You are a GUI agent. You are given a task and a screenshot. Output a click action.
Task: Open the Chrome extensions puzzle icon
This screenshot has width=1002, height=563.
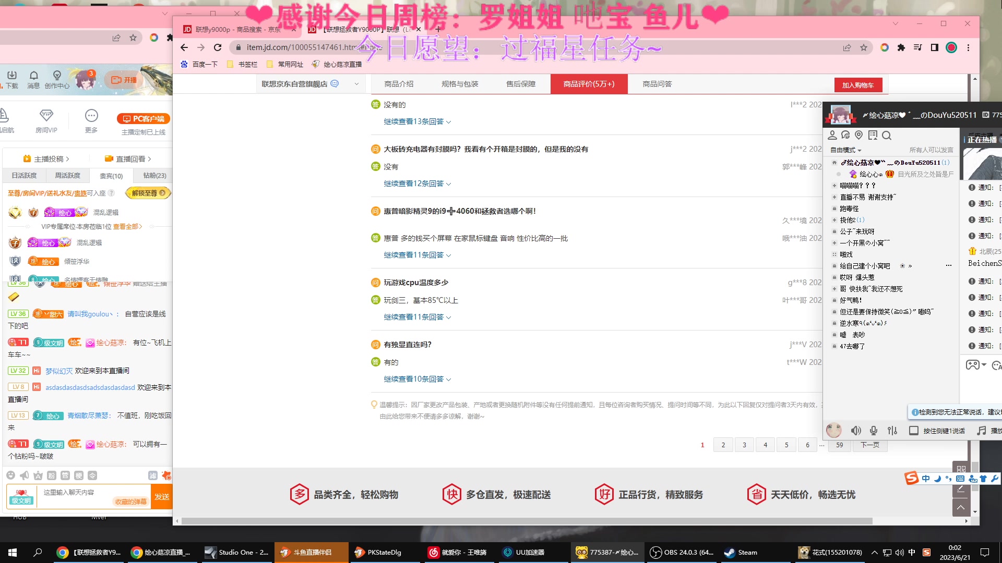901,47
